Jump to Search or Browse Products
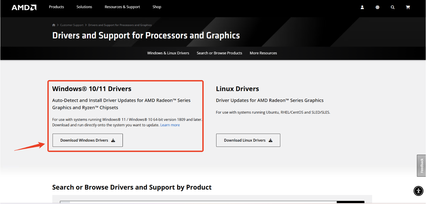This screenshot has width=426, height=205. [x=219, y=53]
